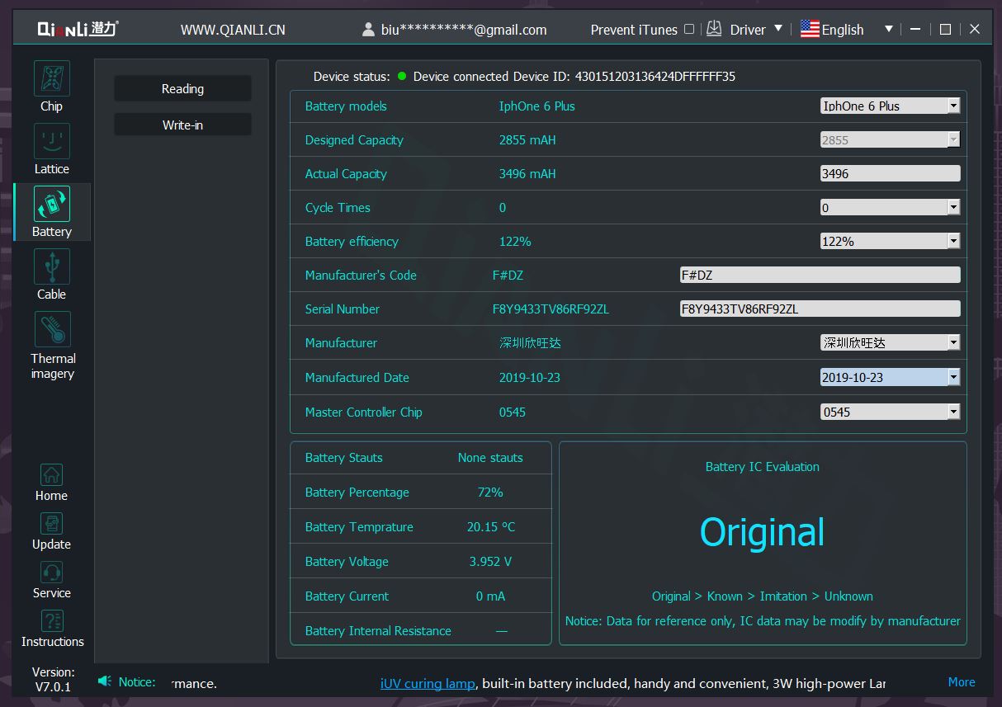This screenshot has height=707, width=1002.
Task: Open the Cycle Times dropdown
Action: point(953,208)
